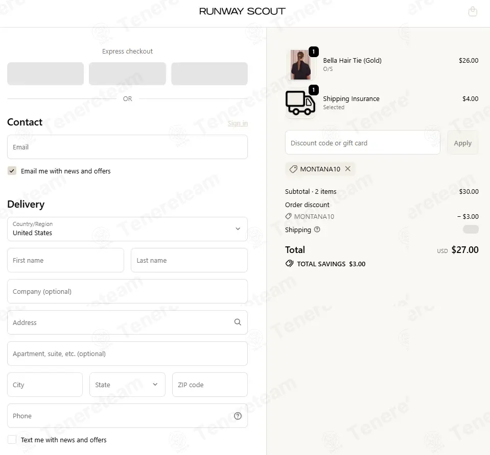Click the MONTANA10 discount tag icon
The image size is (490, 455).
(293, 169)
